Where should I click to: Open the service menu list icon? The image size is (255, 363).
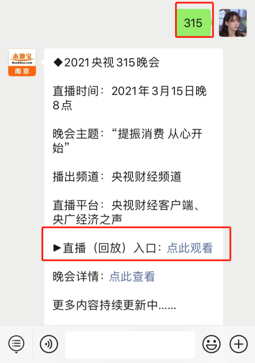point(16,344)
